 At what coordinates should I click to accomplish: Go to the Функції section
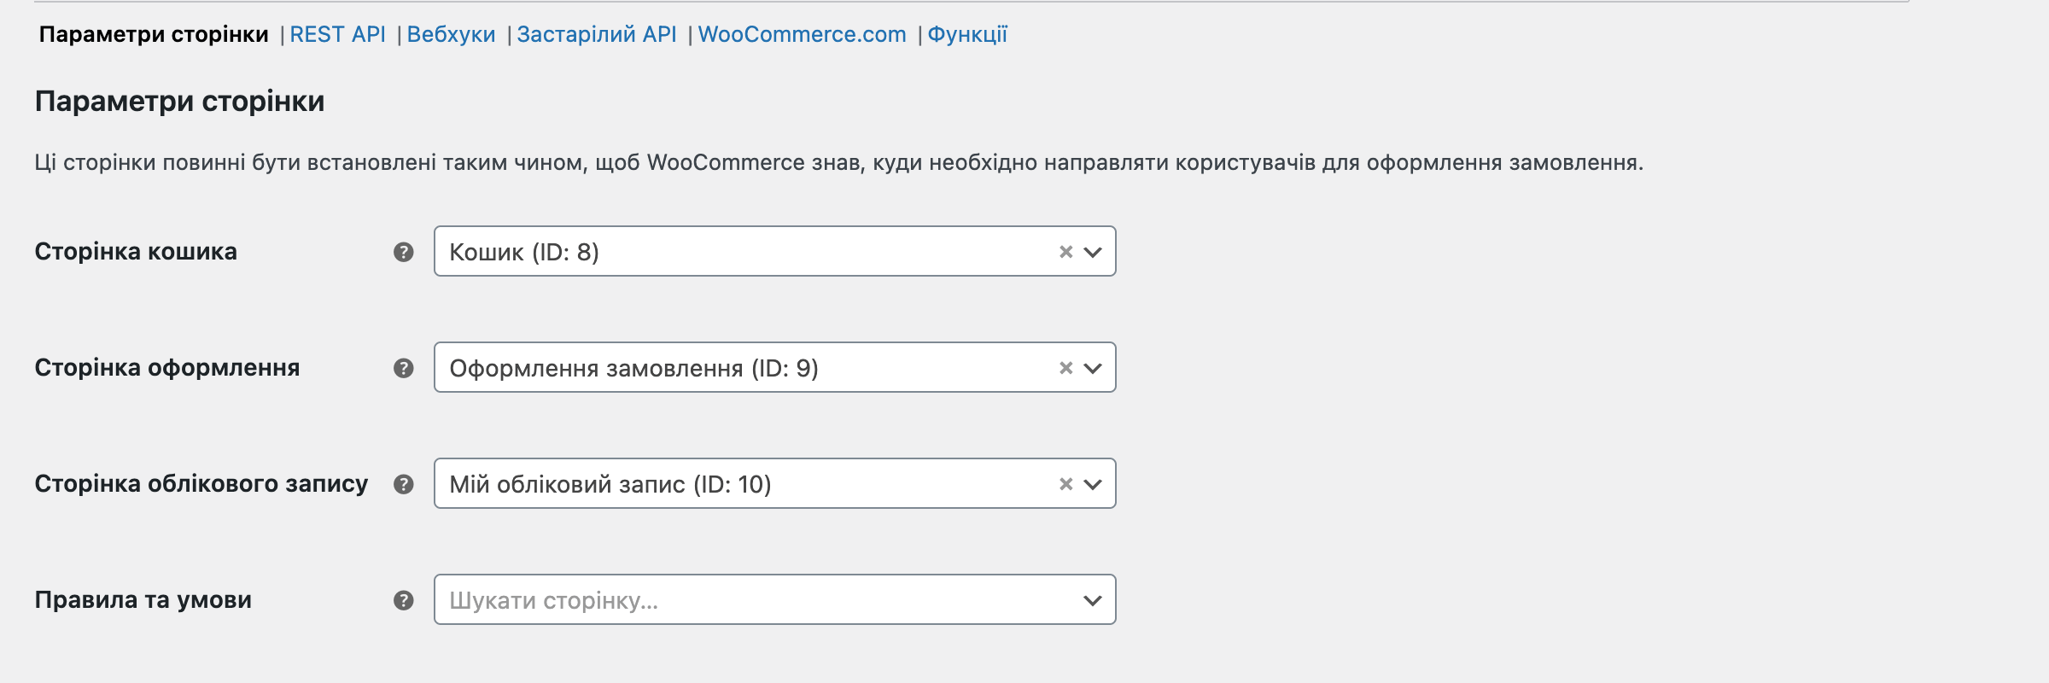click(967, 34)
